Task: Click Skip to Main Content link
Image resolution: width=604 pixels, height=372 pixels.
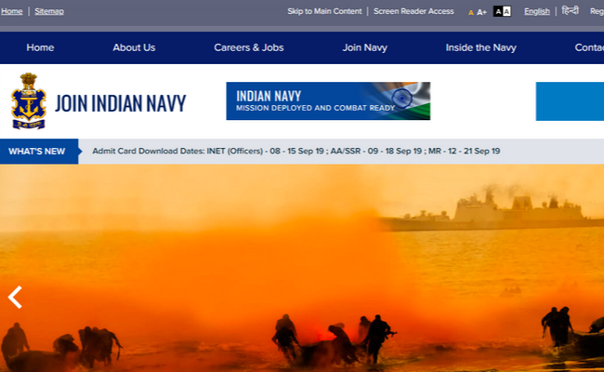Action: [x=324, y=11]
